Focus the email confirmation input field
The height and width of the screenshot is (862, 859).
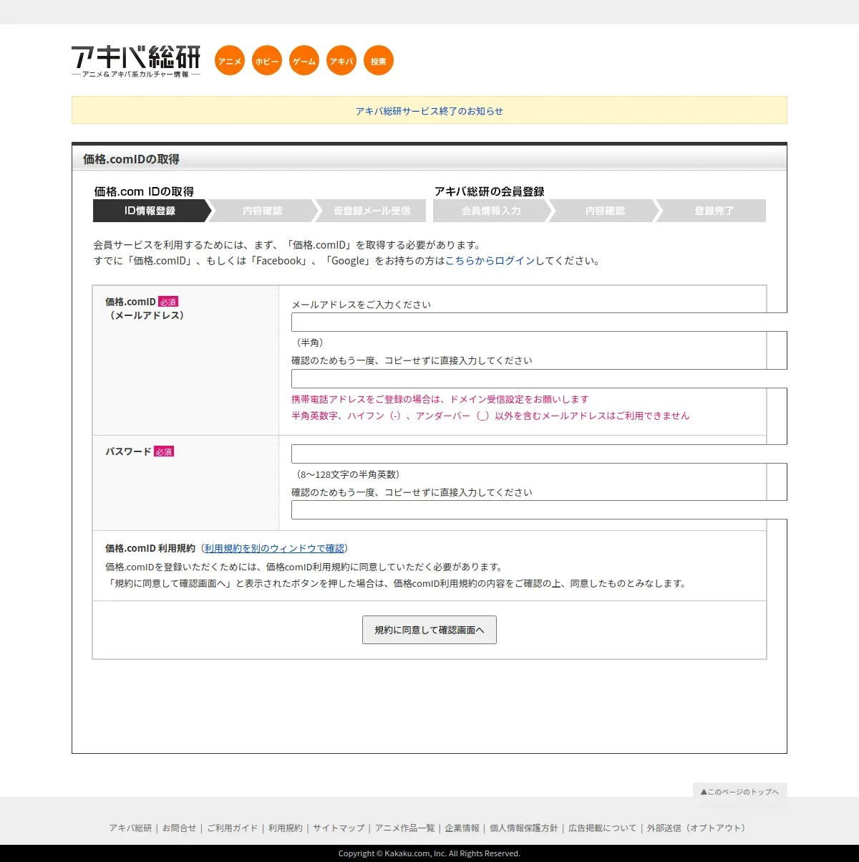click(x=539, y=378)
